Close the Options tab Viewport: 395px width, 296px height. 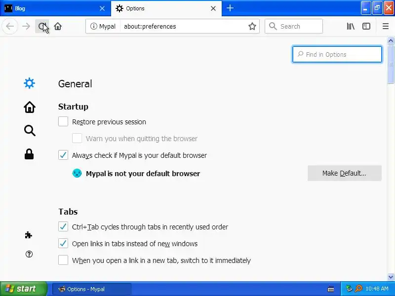click(x=213, y=8)
